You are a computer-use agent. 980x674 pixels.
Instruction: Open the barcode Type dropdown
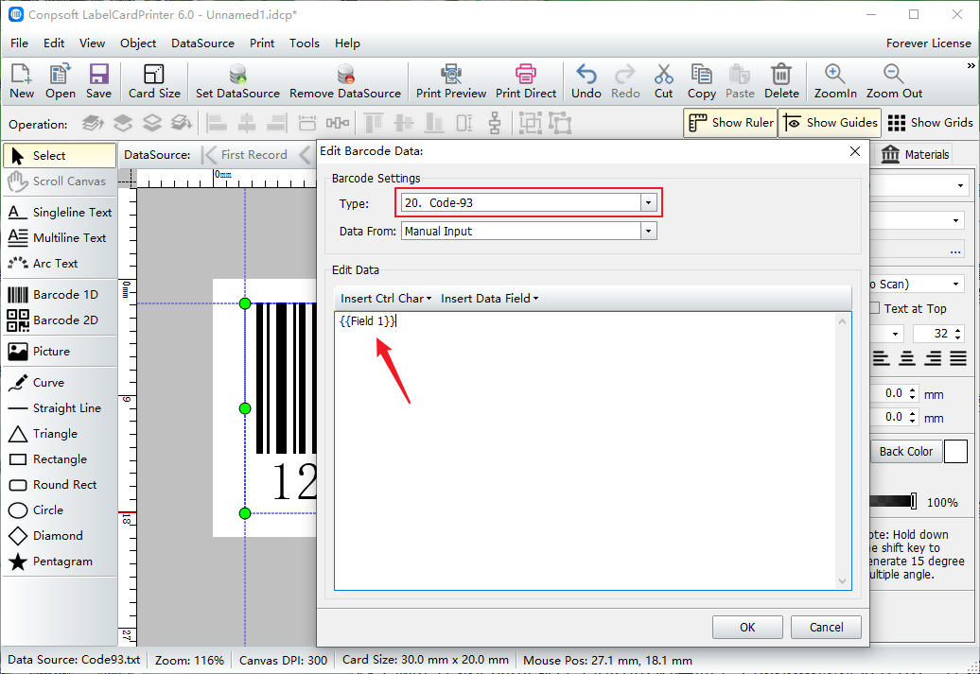coord(648,203)
